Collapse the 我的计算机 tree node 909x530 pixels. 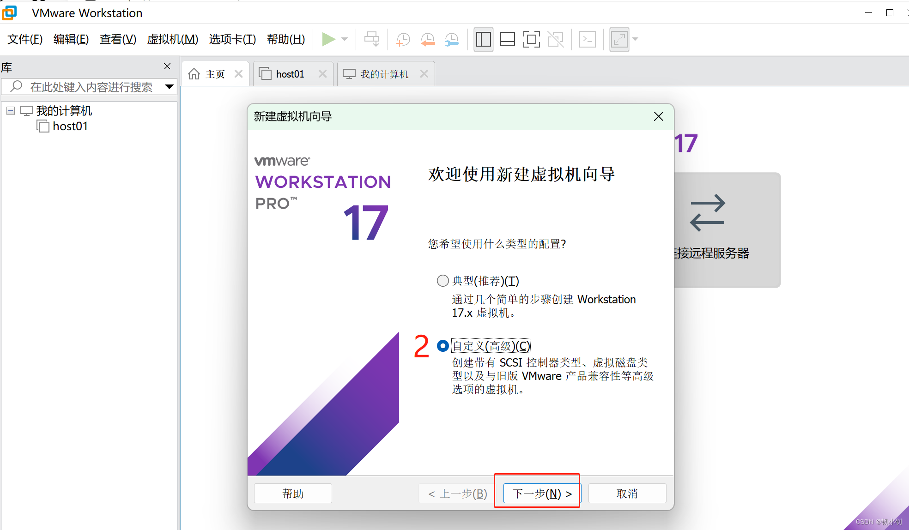coord(11,111)
